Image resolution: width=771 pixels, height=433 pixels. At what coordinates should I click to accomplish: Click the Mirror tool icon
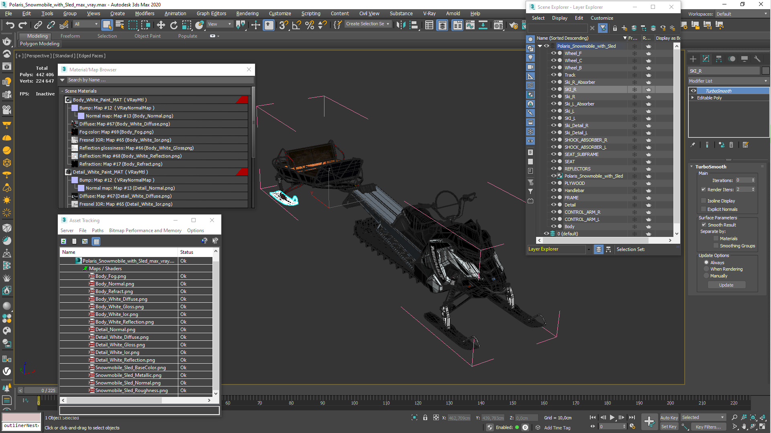coord(400,25)
